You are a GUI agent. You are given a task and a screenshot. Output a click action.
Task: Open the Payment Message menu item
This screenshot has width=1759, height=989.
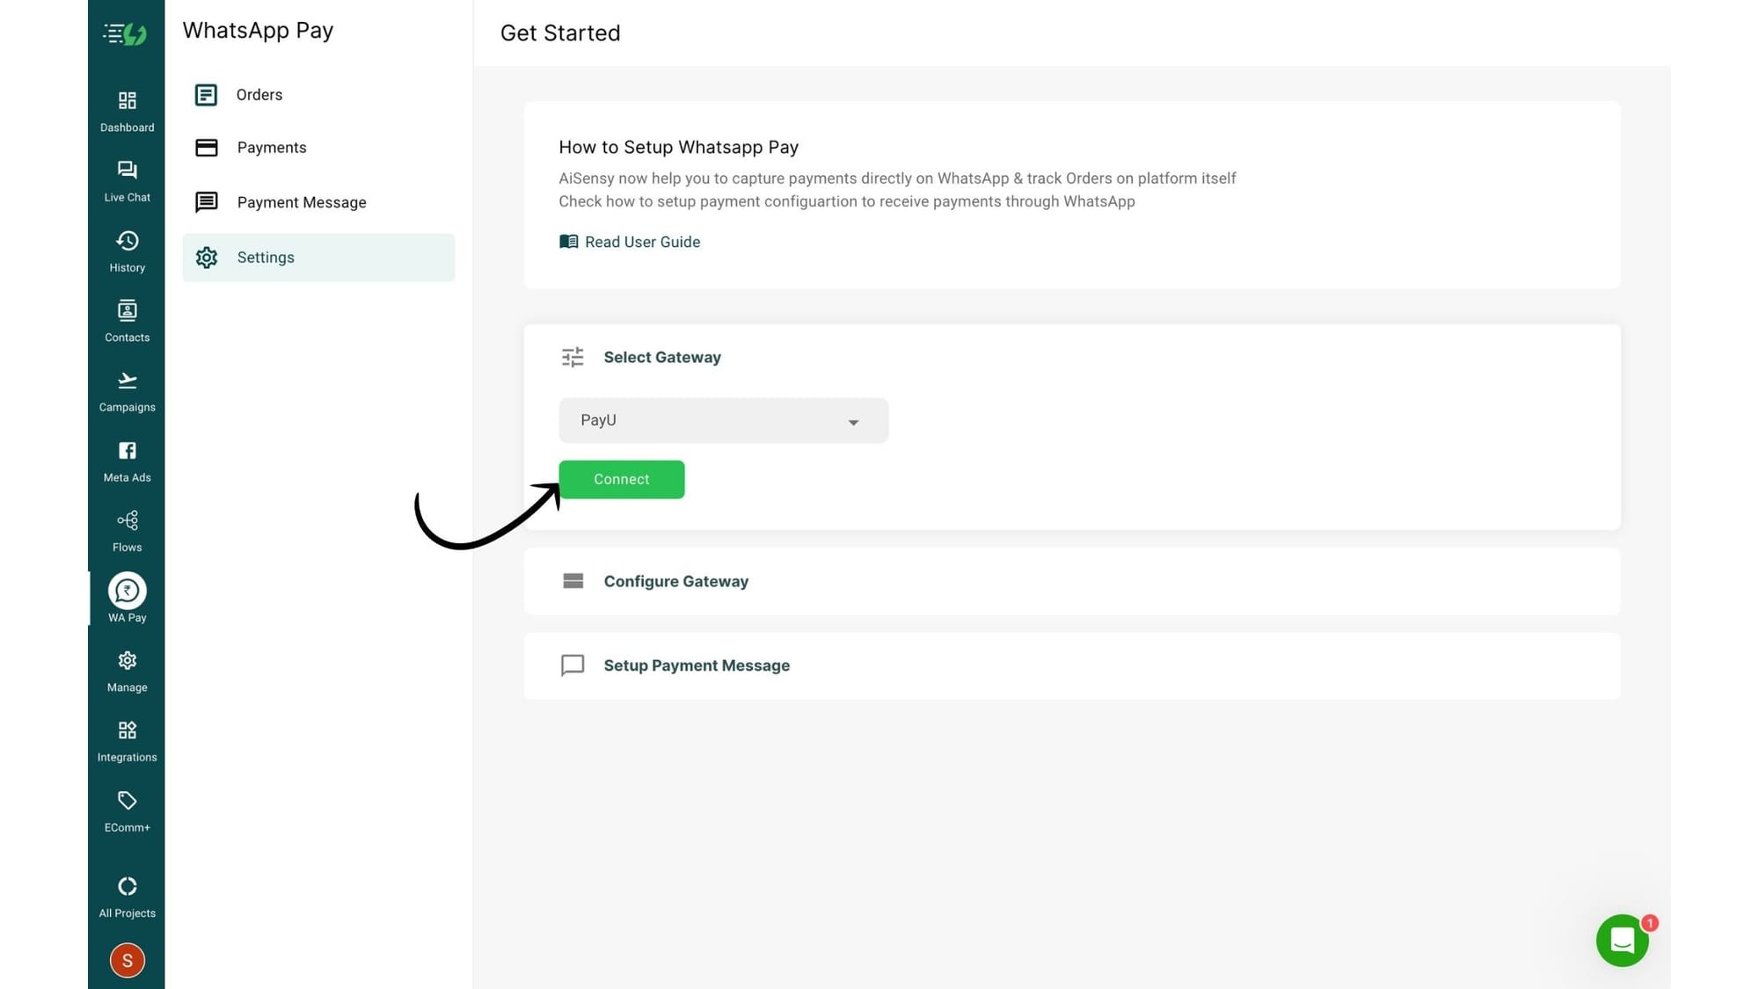coord(301,202)
